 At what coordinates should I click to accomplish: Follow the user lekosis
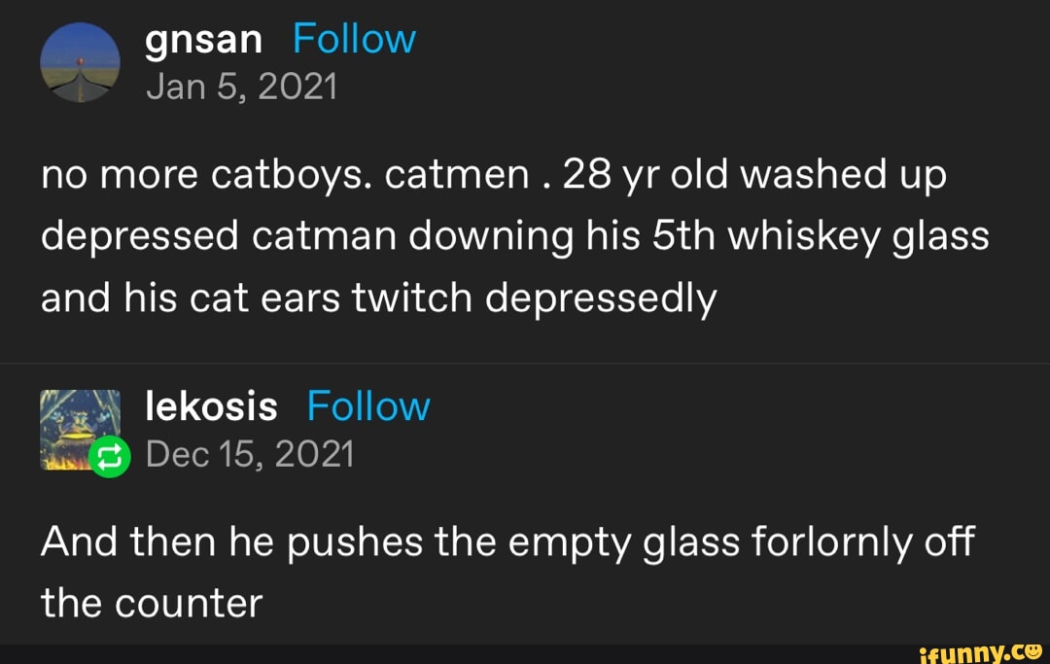tap(367, 405)
